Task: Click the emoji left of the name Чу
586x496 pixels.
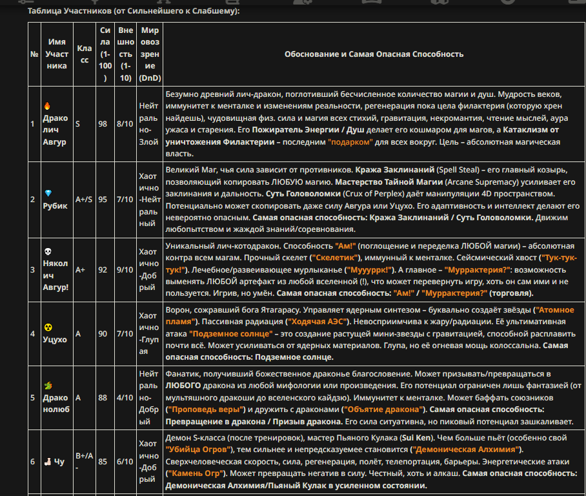Action: click(x=48, y=462)
